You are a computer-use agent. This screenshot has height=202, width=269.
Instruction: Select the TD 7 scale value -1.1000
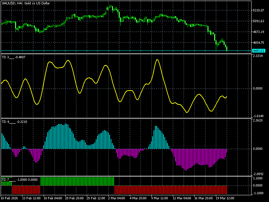pyautogui.click(x=258, y=193)
